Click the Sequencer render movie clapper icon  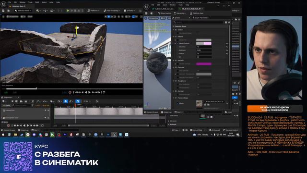click(x=25, y=101)
